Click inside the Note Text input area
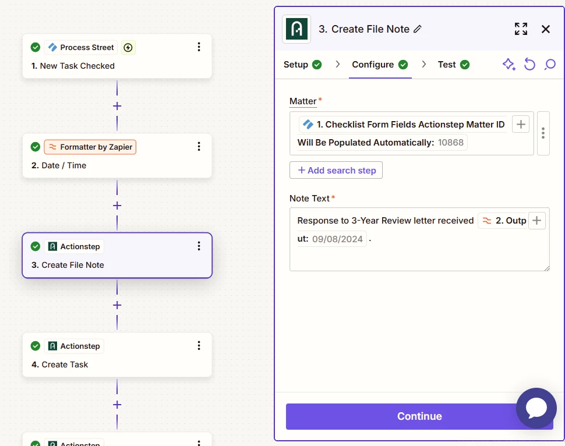The width and height of the screenshot is (565, 446). 419,256
